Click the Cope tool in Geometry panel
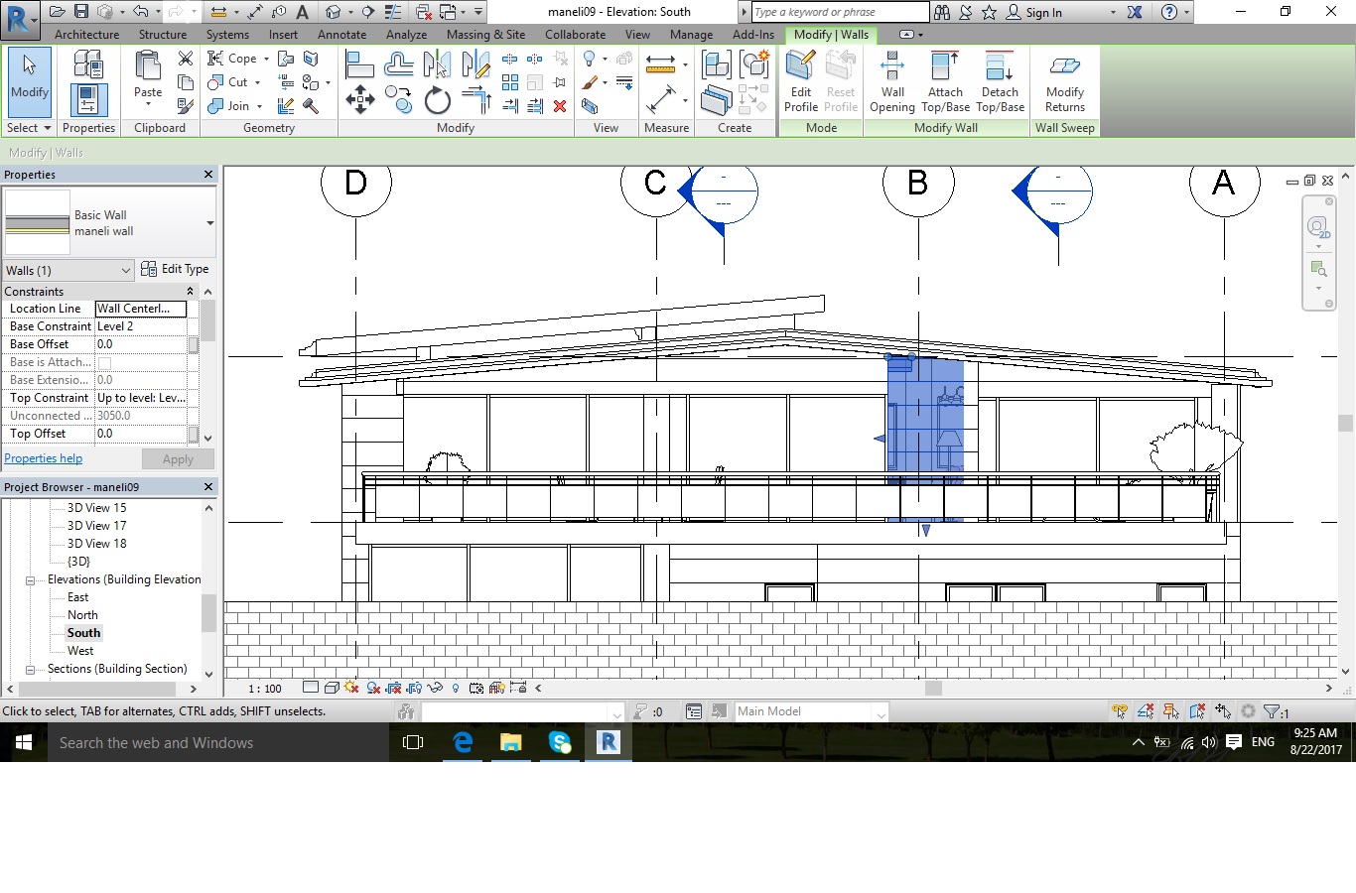This screenshot has width=1356, height=893. tap(236, 58)
